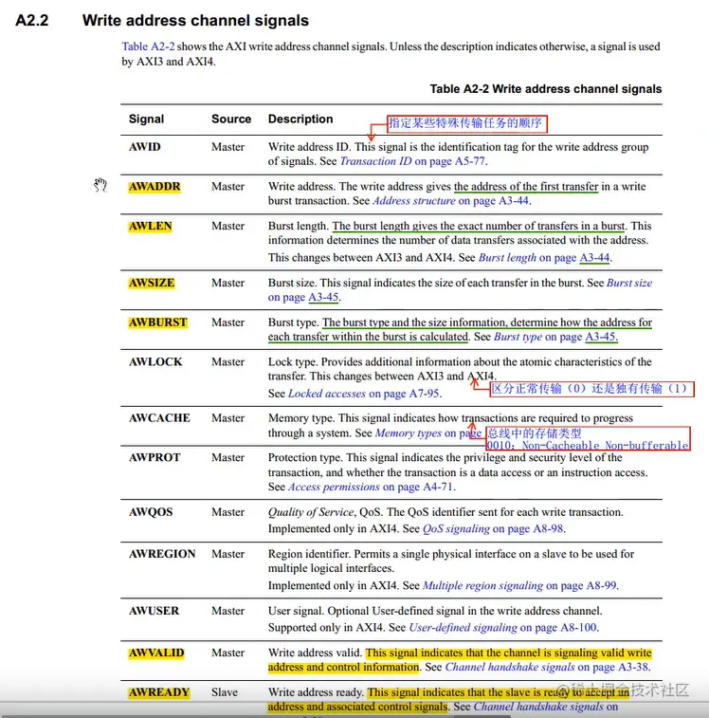The width and height of the screenshot is (709, 718).
Task: Click the Table A2-2 caption title
Action: 546,89
